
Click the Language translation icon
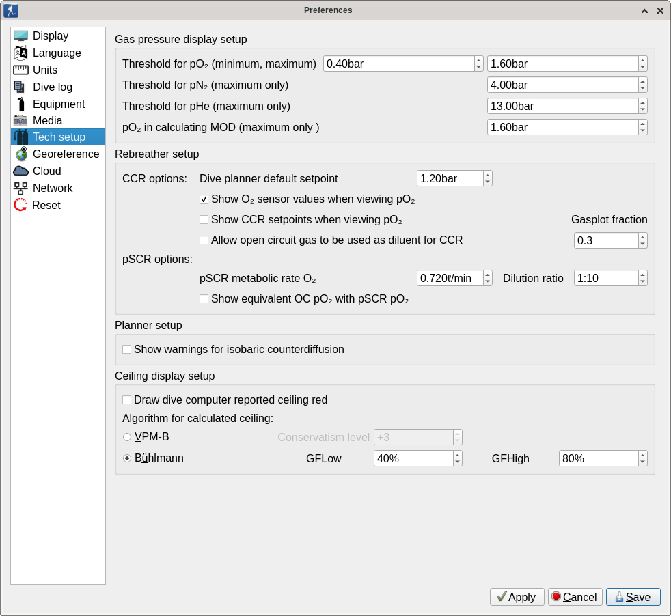point(20,53)
